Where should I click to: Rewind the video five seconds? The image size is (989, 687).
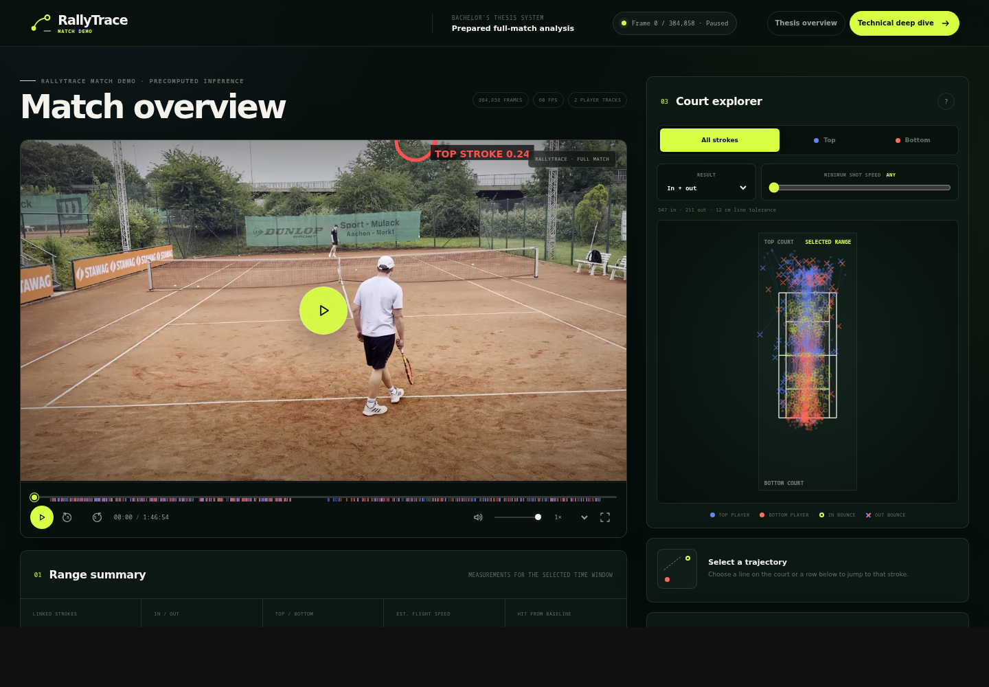(x=67, y=517)
